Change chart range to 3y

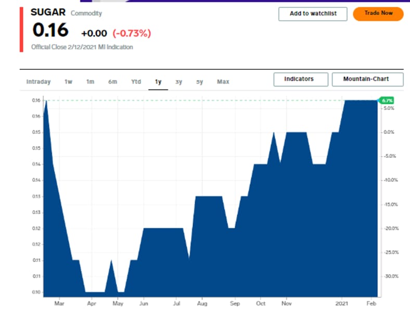point(178,81)
